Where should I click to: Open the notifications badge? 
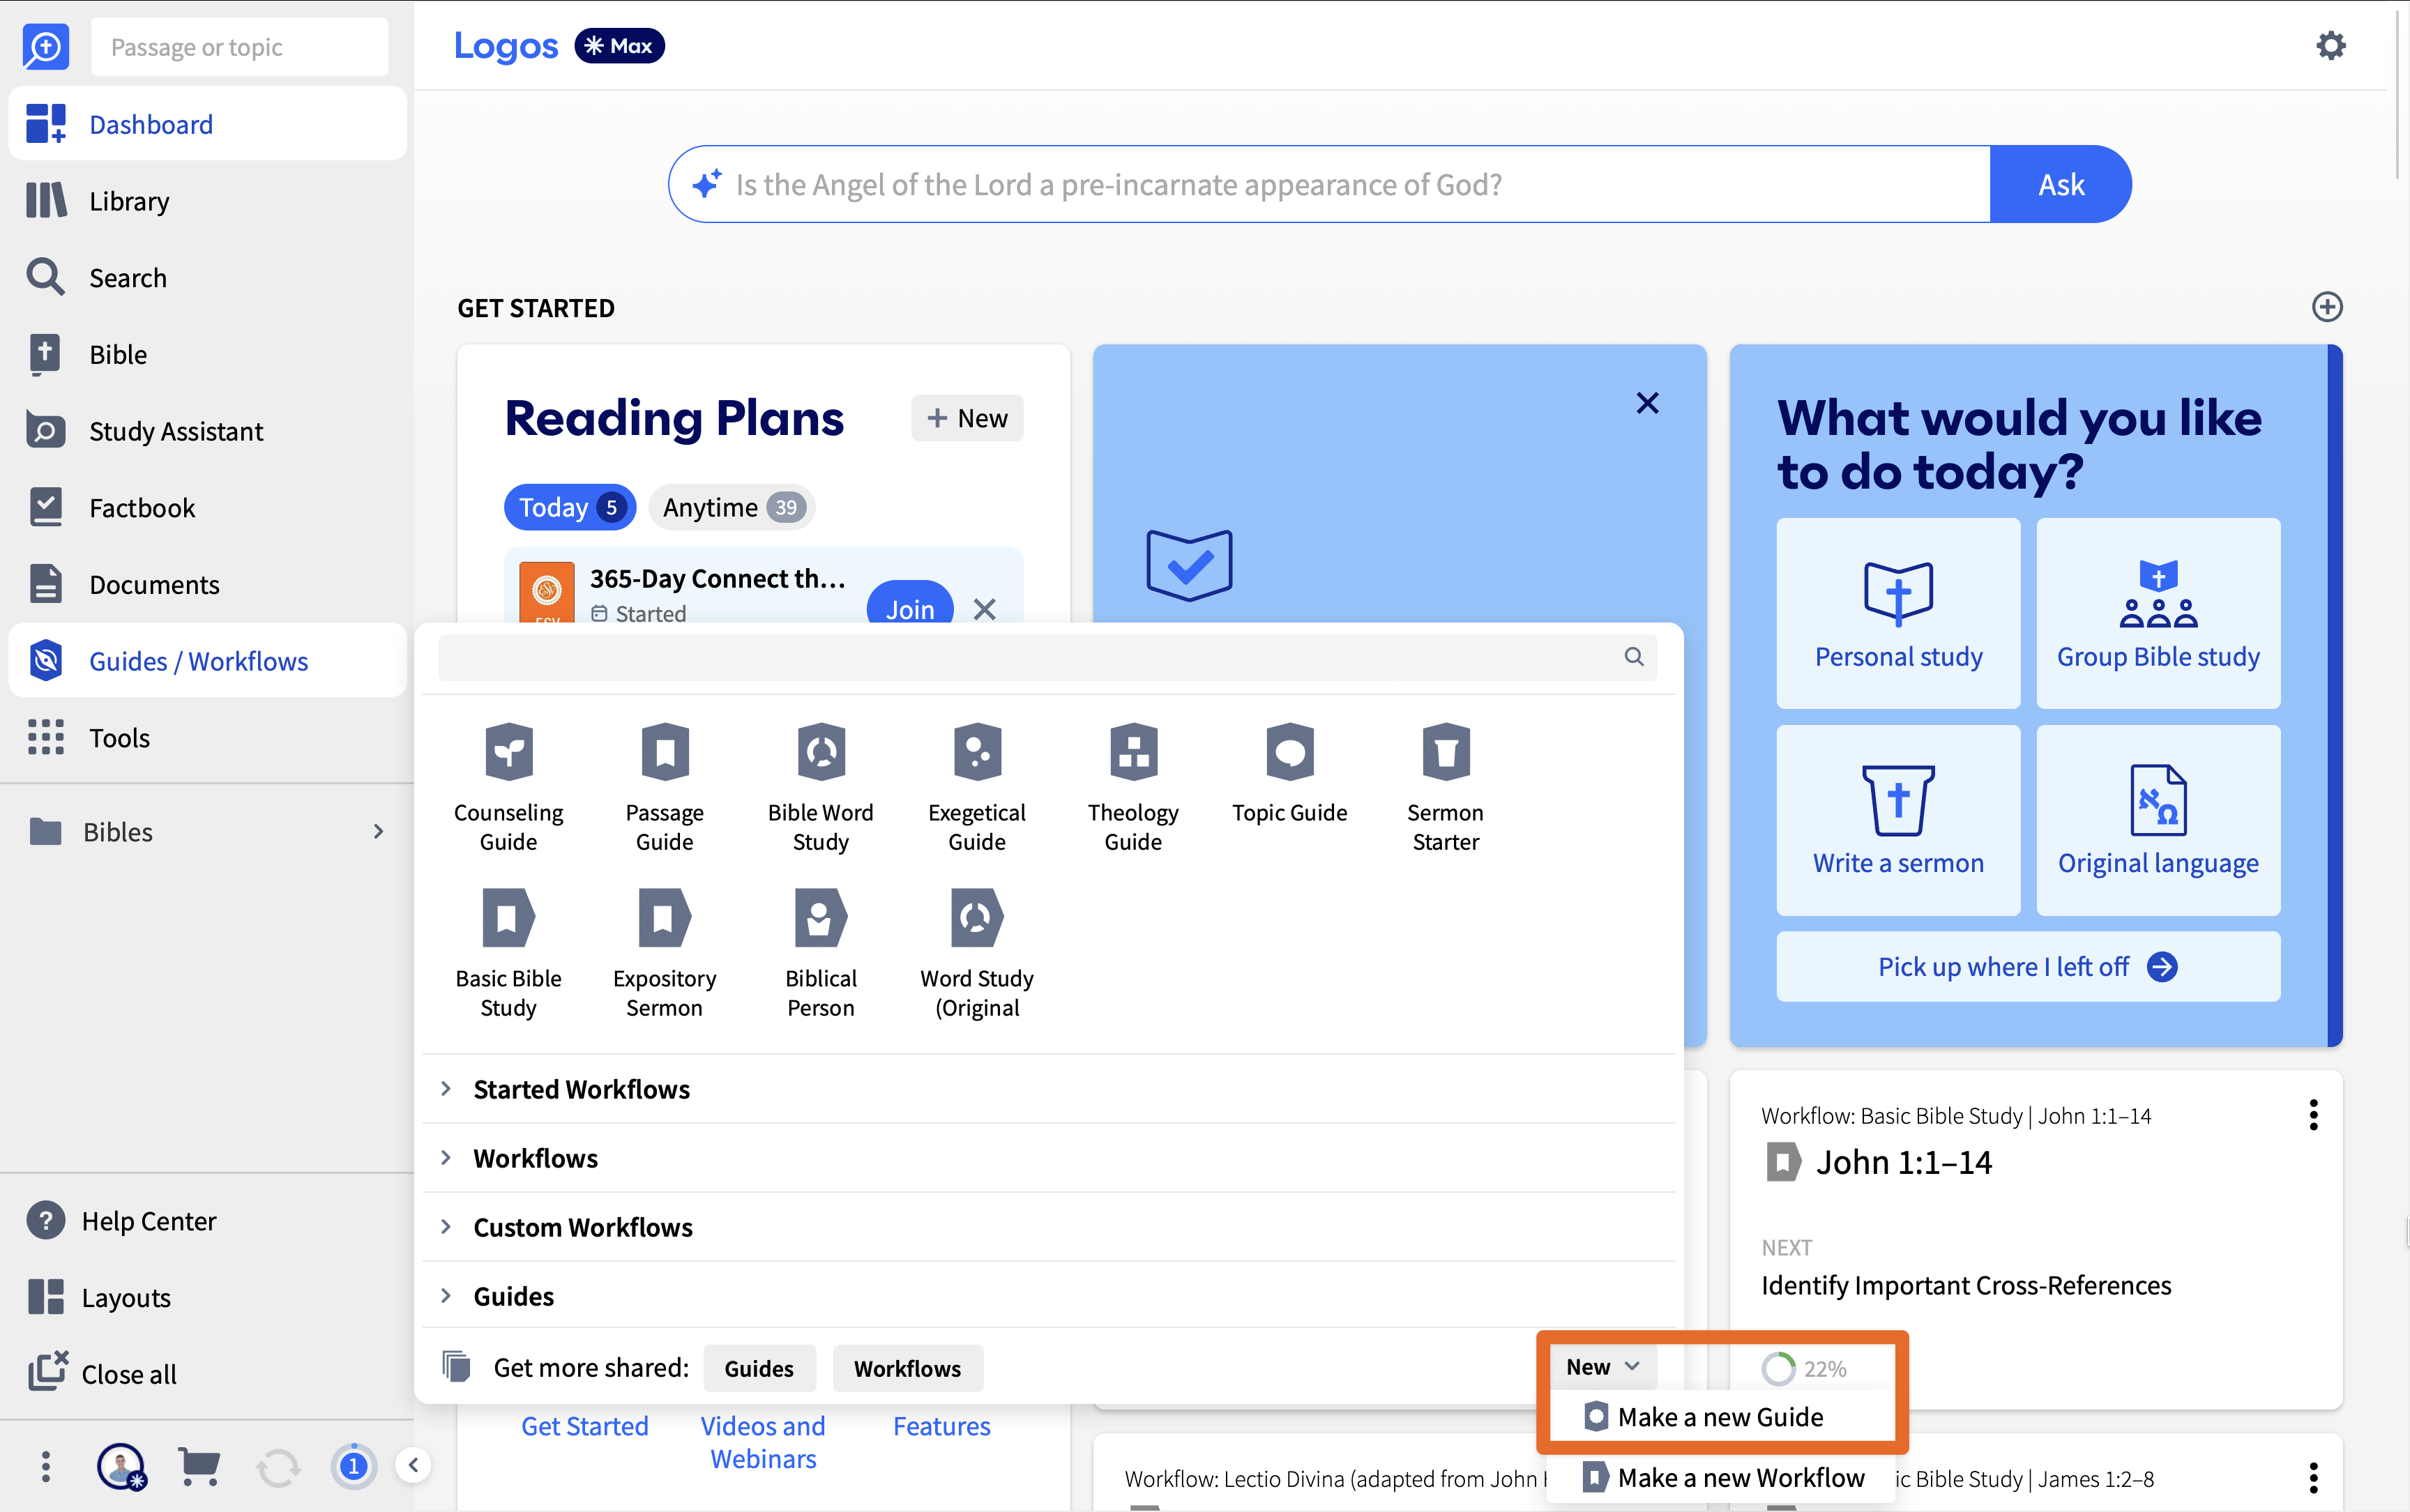pyautogui.click(x=353, y=1466)
